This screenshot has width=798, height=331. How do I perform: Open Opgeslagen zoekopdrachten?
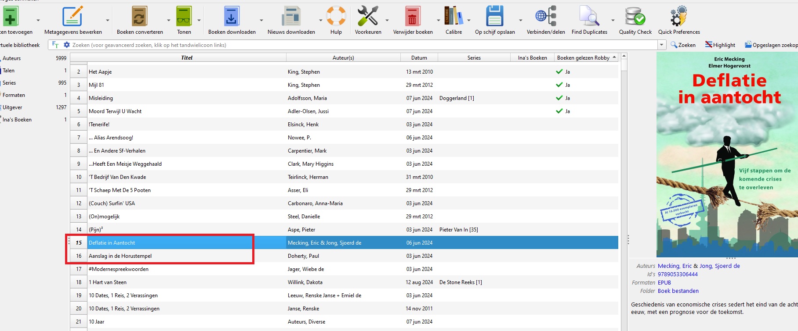coord(771,45)
